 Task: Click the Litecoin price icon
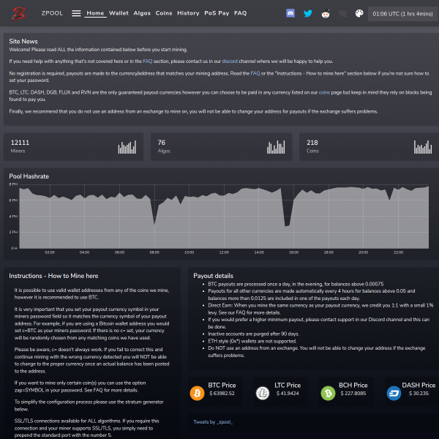pyautogui.click(x=263, y=393)
